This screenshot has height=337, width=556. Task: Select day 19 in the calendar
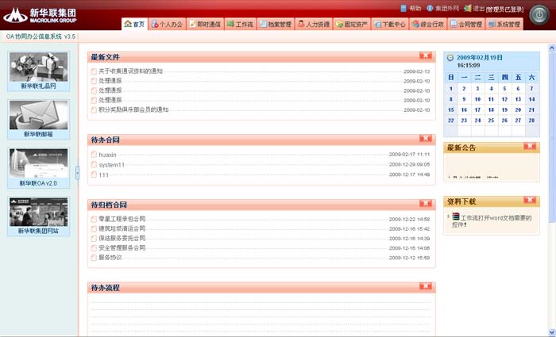tap(504, 109)
